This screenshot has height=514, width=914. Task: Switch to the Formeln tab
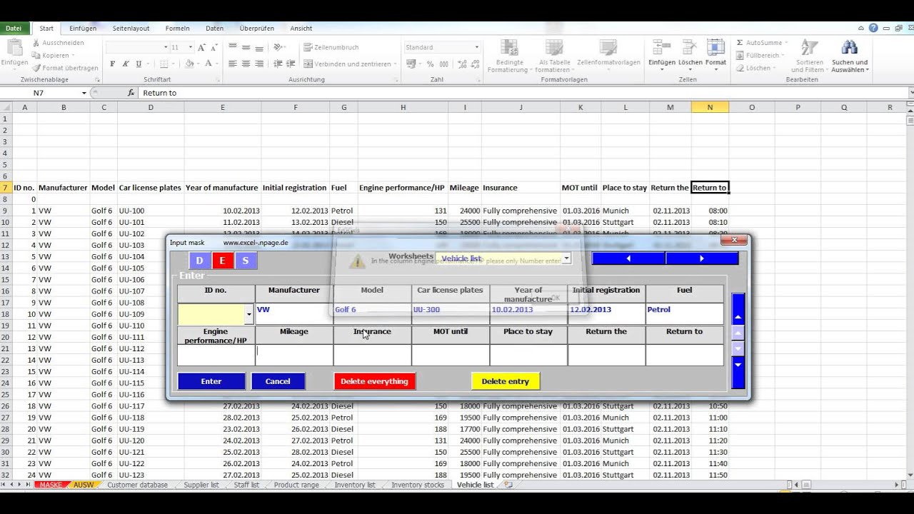(x=177, y=29)
